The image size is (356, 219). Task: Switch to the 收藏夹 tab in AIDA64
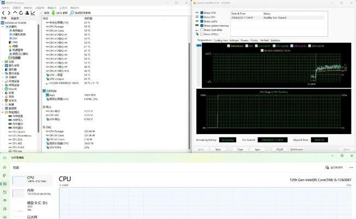coord(15,18)
